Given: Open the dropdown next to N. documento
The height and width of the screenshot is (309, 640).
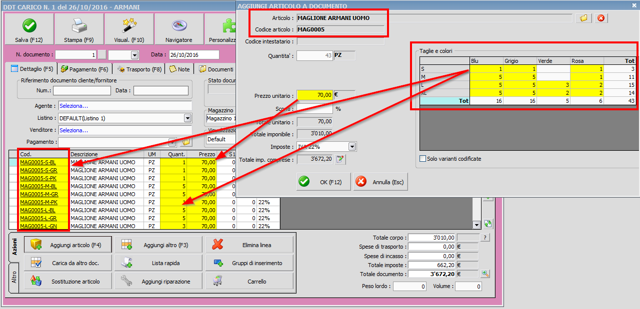Looking at the screenshot, I should [134, 55].
